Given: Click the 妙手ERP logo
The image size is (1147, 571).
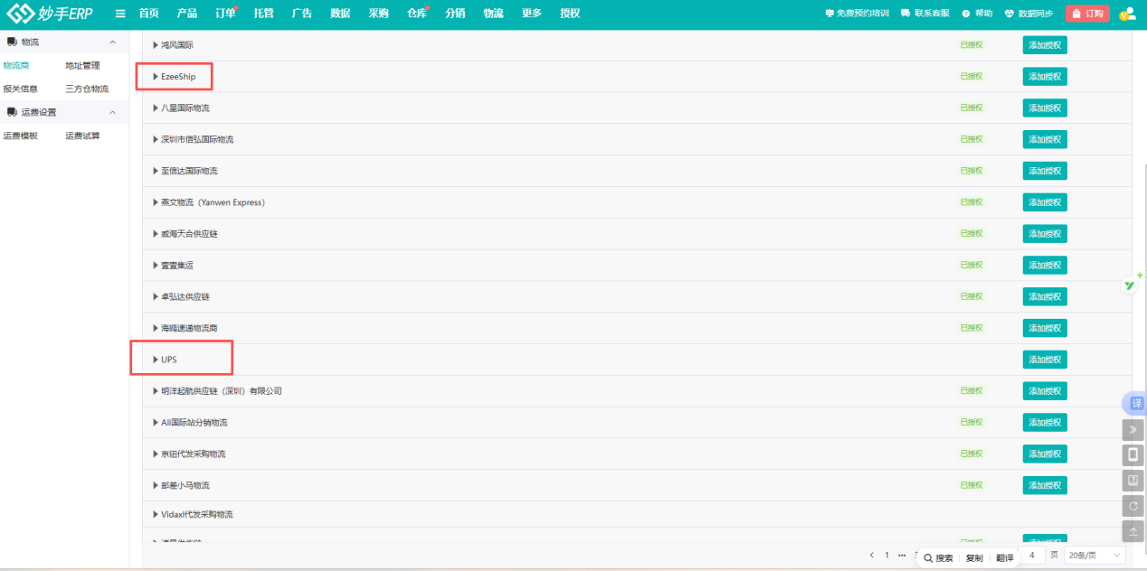Looking at the screenshot, I should pyautogui.click(x=51, y=14).
